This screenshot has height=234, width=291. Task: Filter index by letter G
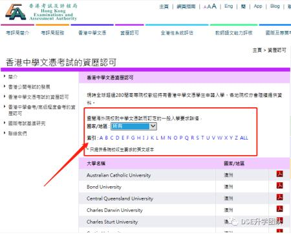pyautogui.click(x=133, y=138)
